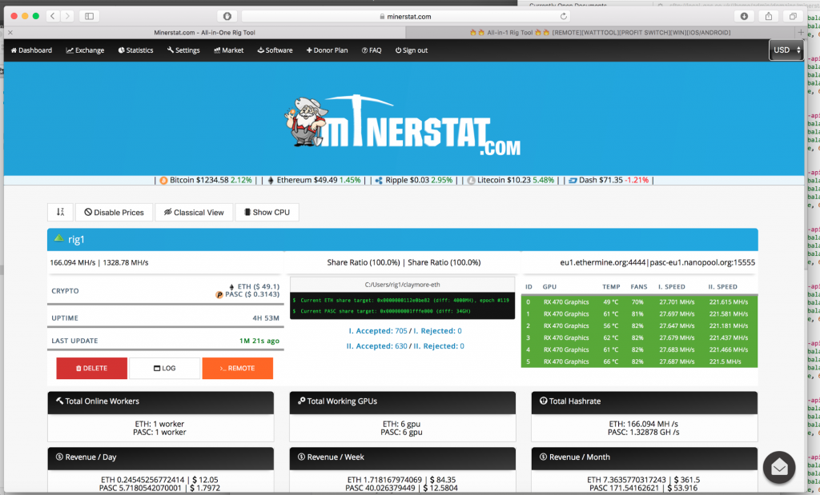Click the minerstat.com miner logo
This screenshot has width=820, height=495.
click(403, 124)
